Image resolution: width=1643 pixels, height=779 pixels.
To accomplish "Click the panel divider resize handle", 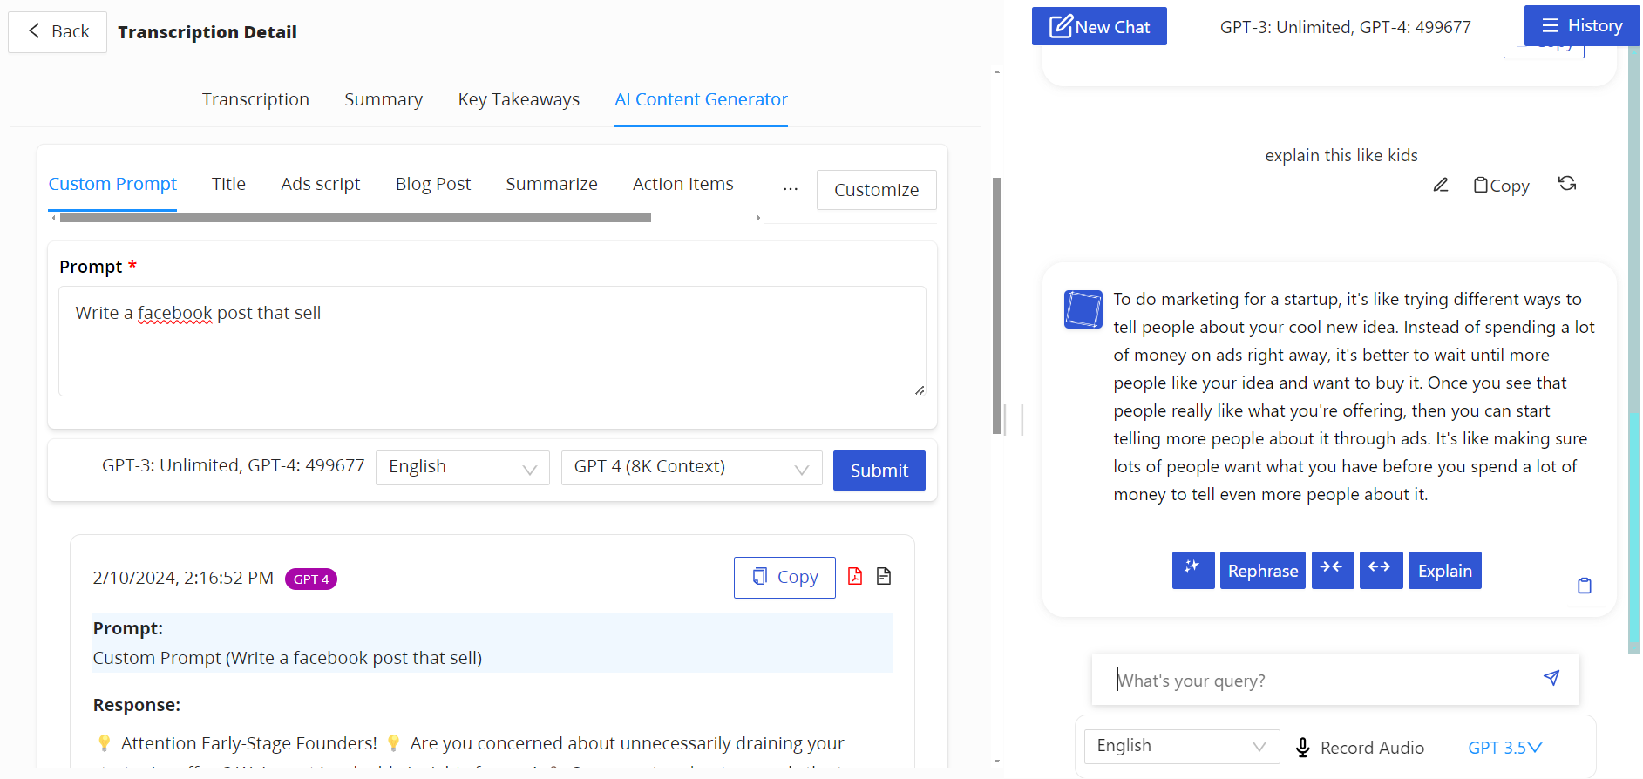I will tap(1013, 420).
